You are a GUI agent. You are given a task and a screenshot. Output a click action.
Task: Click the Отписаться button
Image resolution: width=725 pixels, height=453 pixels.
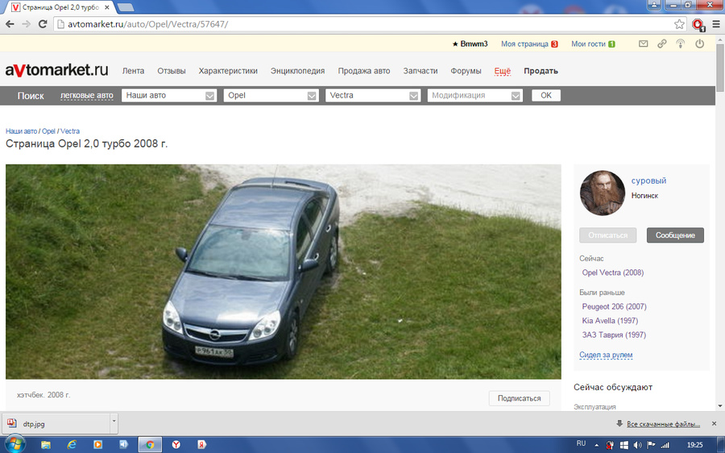click(x=607, y=235)
